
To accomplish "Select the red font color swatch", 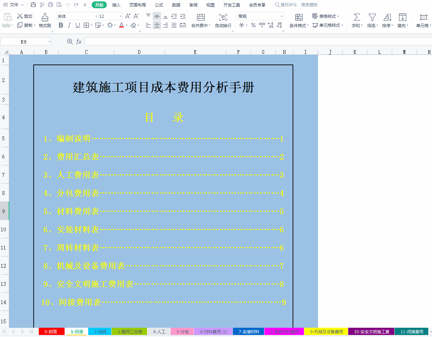I will click(x=122, y=27).
